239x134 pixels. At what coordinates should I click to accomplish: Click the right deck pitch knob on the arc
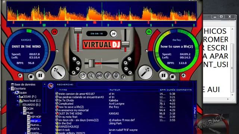[x=146, y=51]
